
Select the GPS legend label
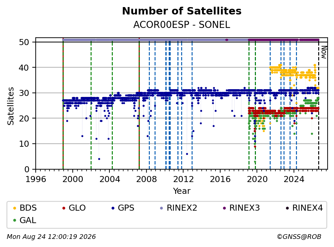coord(126,208)
